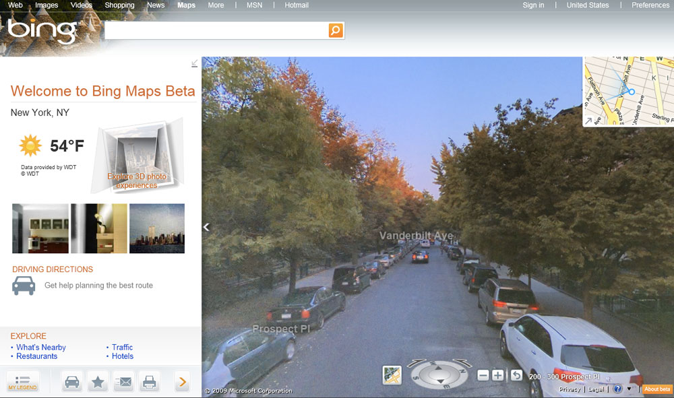Click the Bing logo
This screenshot has width=674, height=398.
[x=42, y=31]
